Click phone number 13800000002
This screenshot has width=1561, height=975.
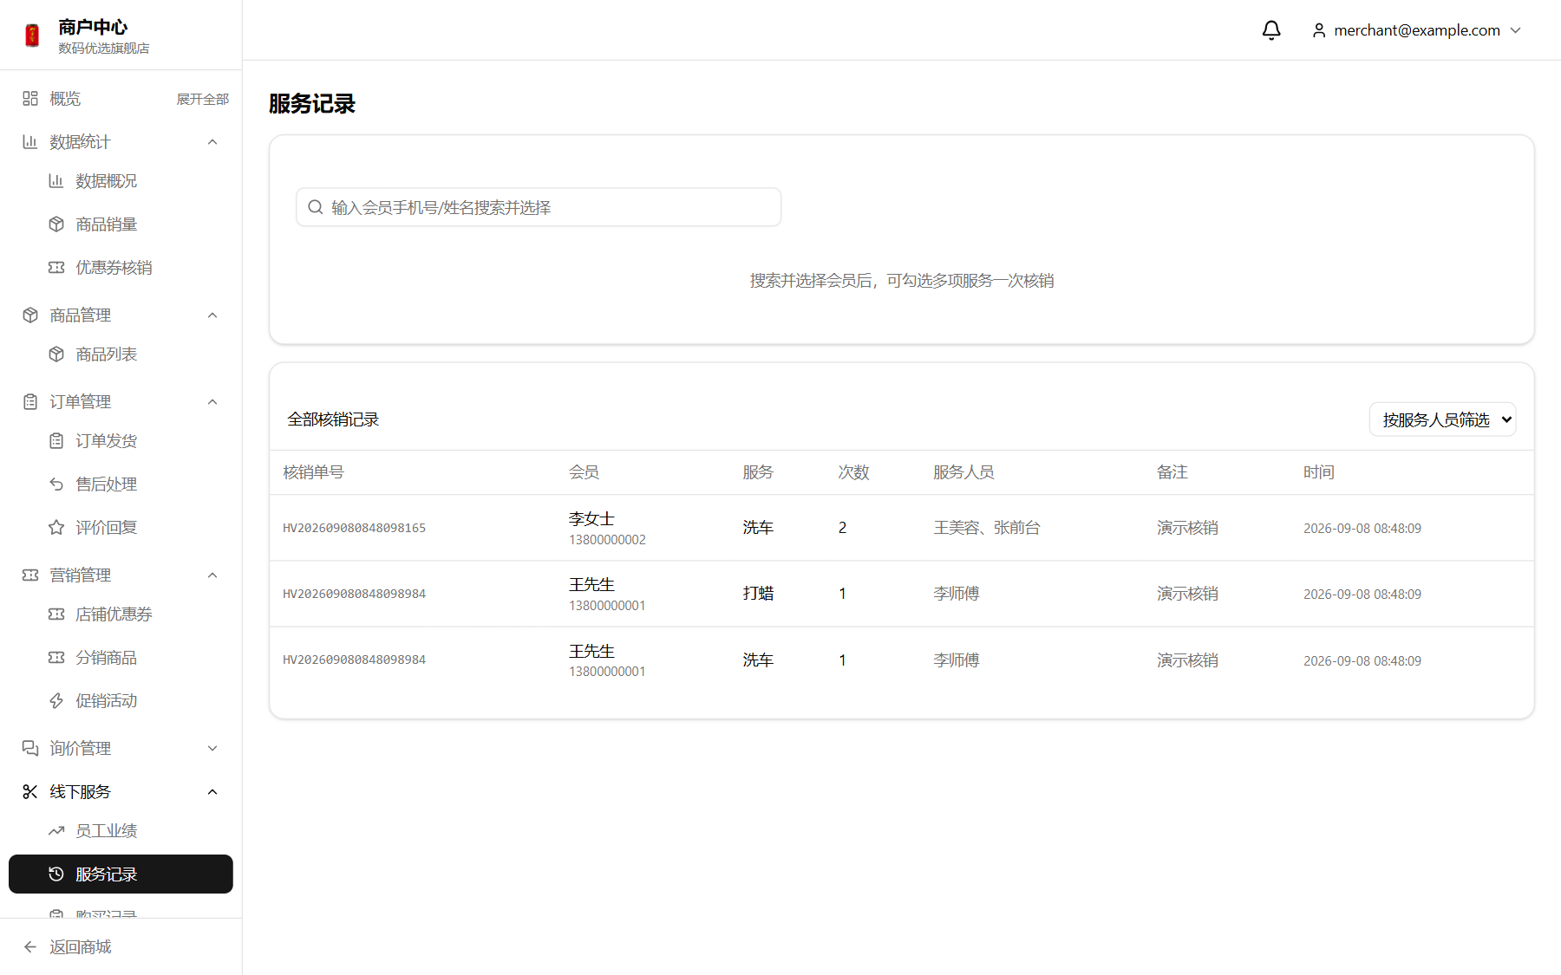point(607,540)
